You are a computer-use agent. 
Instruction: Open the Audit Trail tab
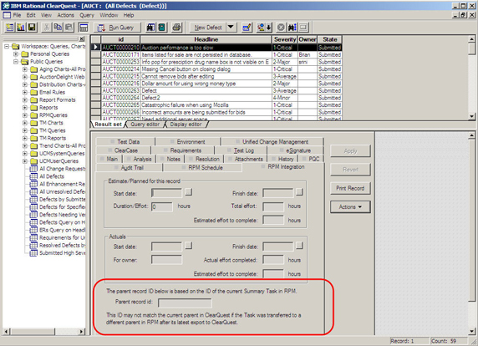pos(129,168)
